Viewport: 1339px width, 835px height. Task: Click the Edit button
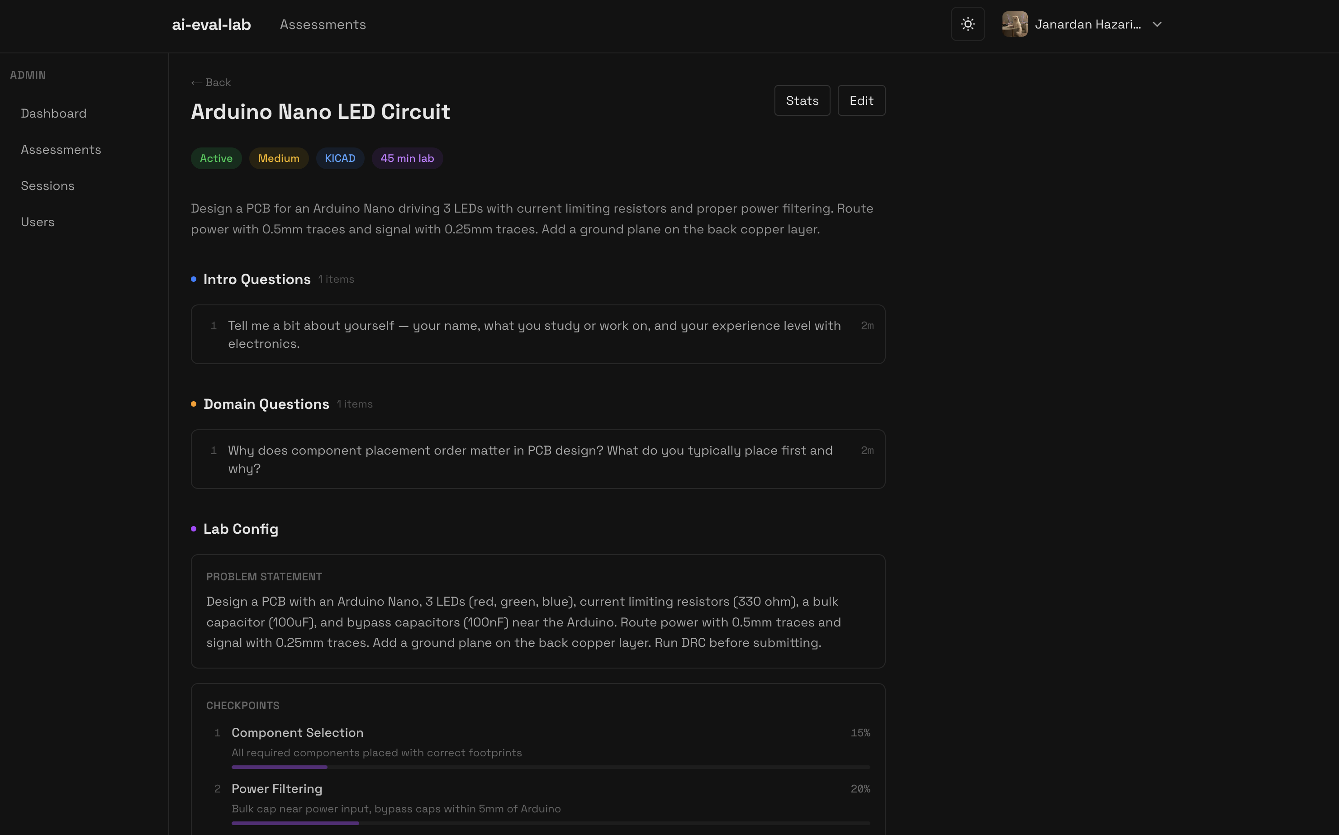pos(861,100)
